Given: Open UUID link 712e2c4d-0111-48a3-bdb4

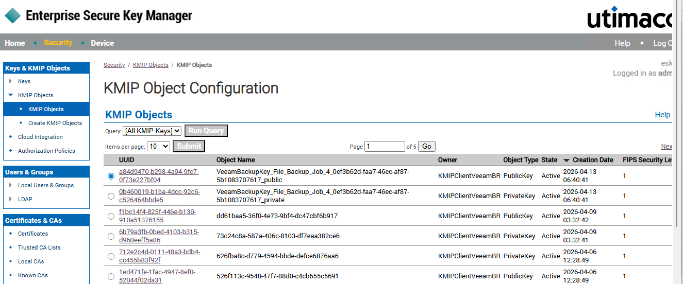Looking at the screenshot, I should [x=160, y=256].
